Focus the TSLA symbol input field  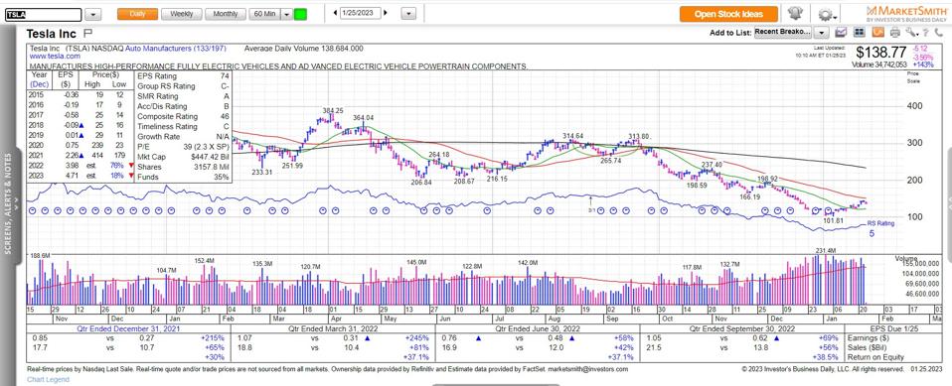[x=43, y=15]
